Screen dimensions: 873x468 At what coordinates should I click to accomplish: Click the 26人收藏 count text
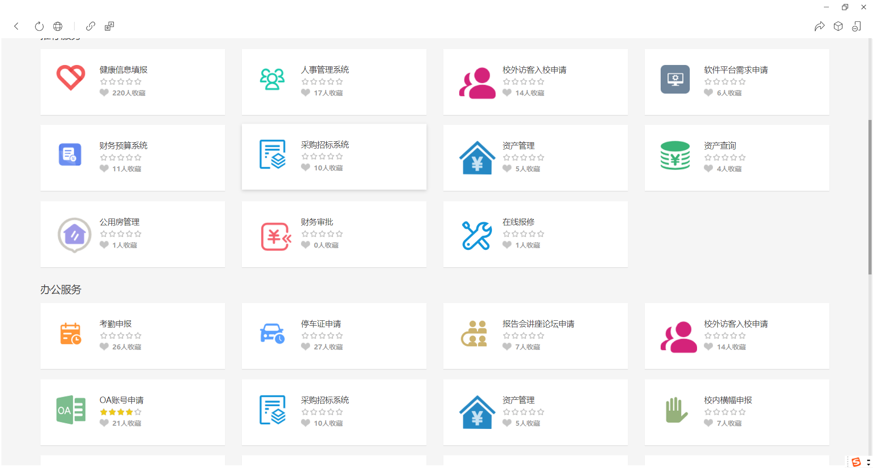(127, 347)
